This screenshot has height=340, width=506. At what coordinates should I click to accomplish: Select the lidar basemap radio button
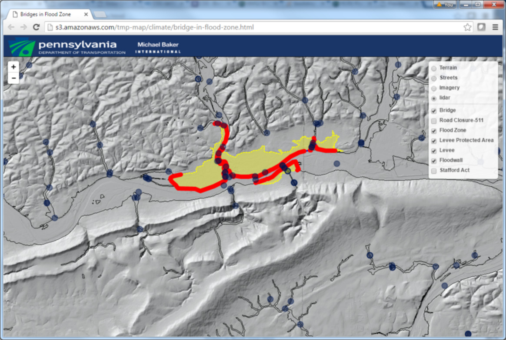pyautogui.click(x=434, y=98)
